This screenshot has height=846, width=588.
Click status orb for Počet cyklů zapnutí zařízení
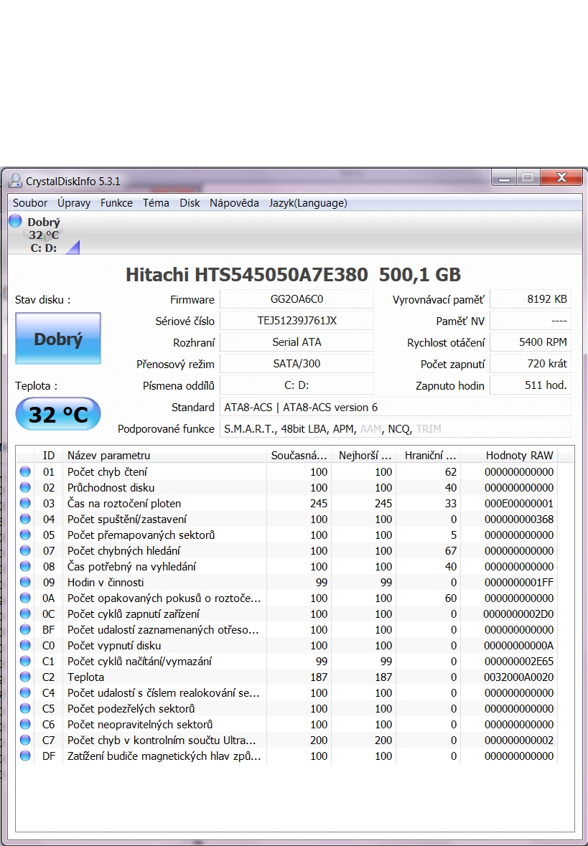[x=25, y=614]
